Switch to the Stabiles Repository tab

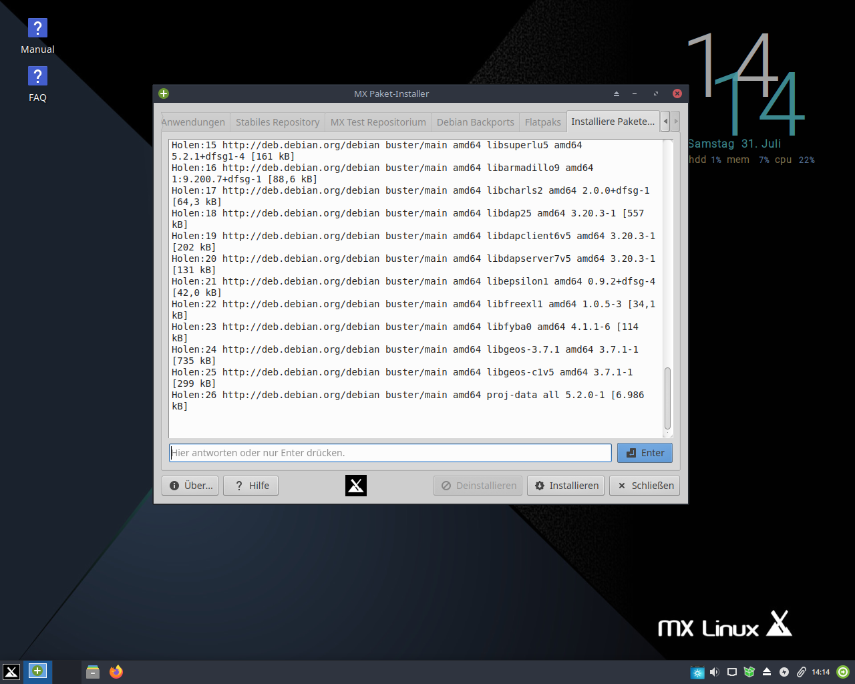(x=277, y=122)
